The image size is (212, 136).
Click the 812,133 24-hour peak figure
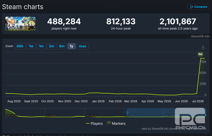121,22
